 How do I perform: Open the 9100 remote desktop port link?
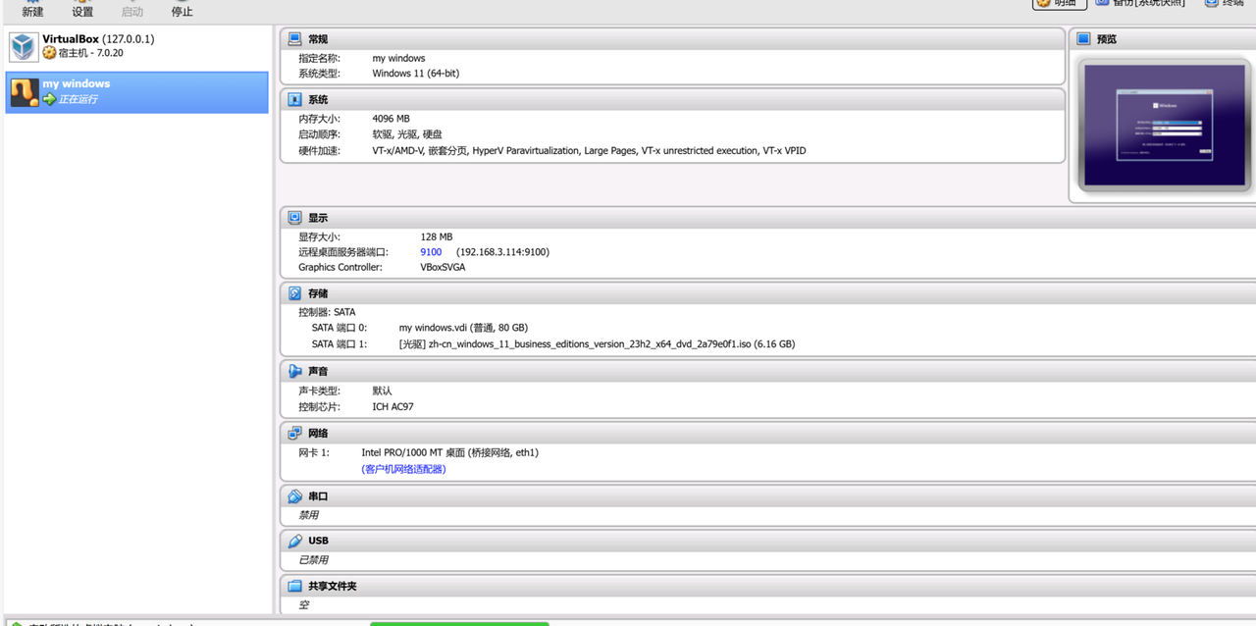tap(431, 252)
